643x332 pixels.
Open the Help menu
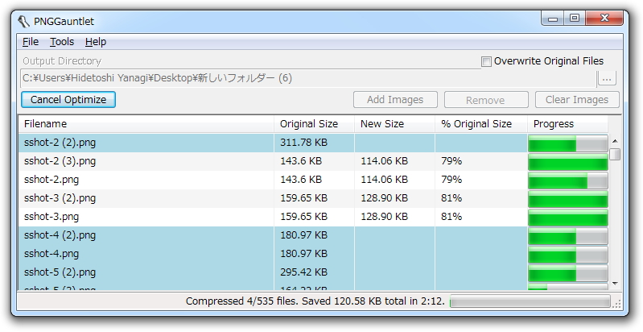(x=96, y=42)
